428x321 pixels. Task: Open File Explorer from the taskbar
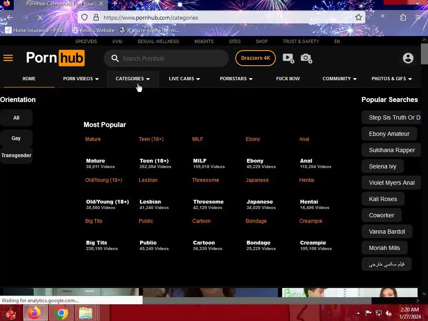click(86, 313)
